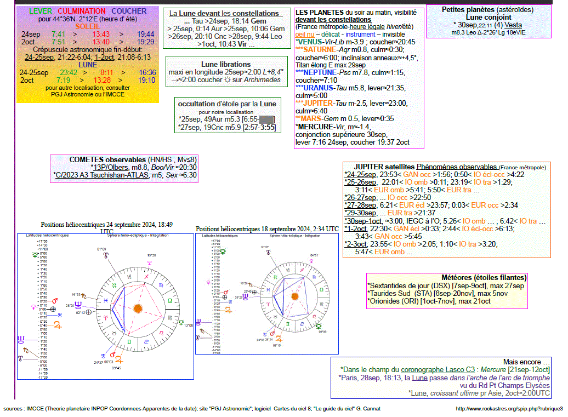Click the VENUS entry in the planets list
568x417 pixels.
(355, 42)
